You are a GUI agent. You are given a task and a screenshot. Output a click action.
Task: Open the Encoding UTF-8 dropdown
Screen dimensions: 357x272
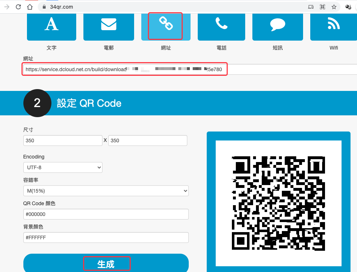[63, 167]
